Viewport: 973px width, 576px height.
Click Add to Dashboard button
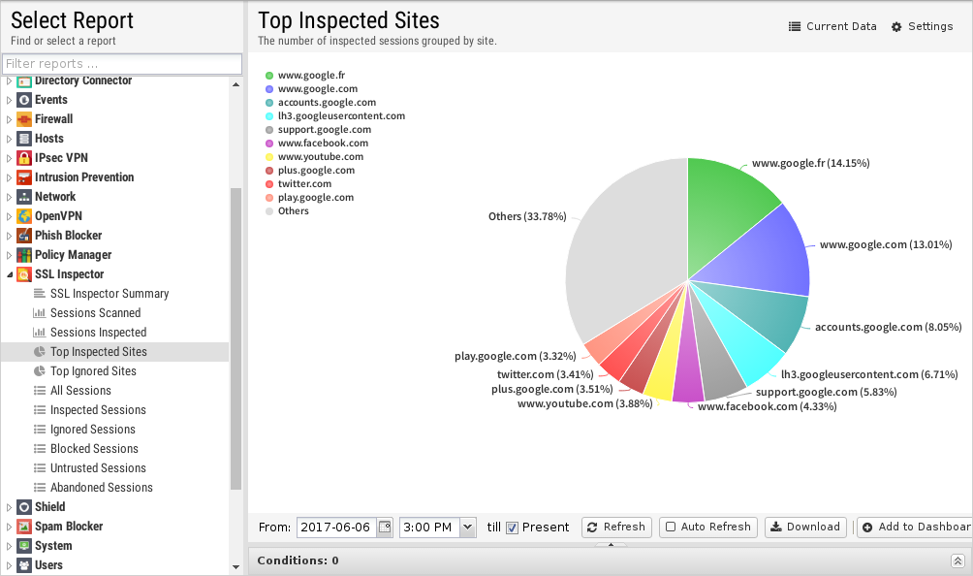[915, 527]
